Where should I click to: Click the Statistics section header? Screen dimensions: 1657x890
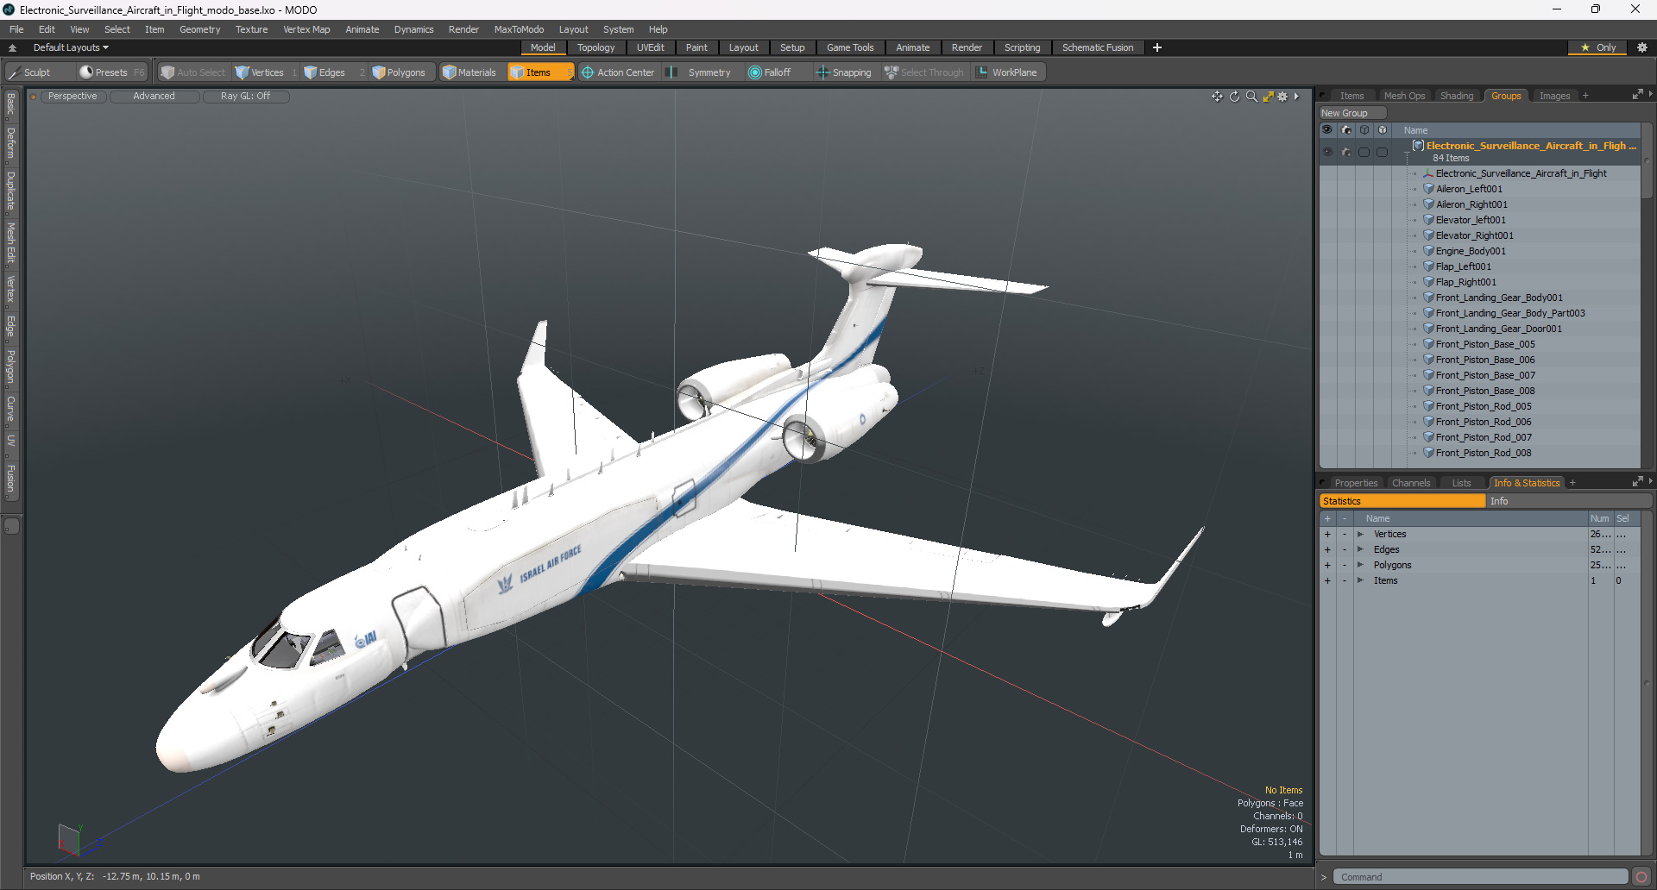[1402, 501]
